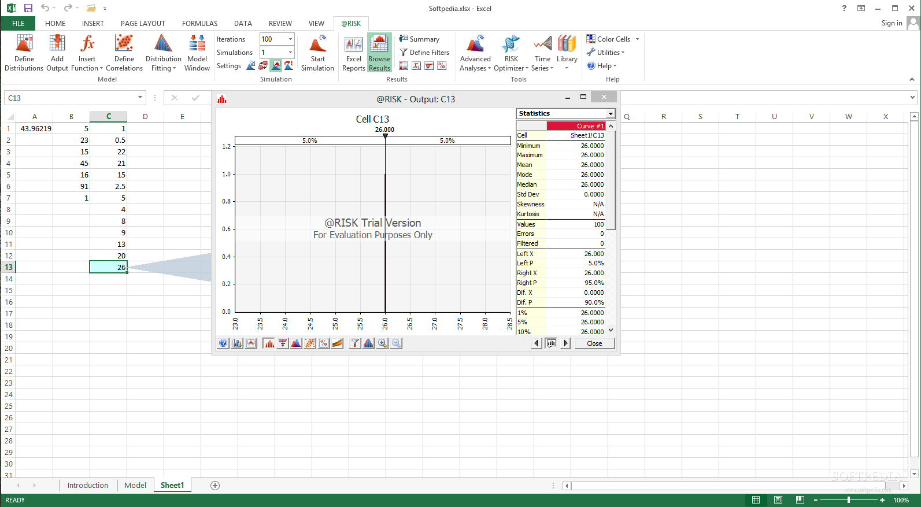
Task: Switch to Page Break Preview in status bar
Action: click(800, 500)
